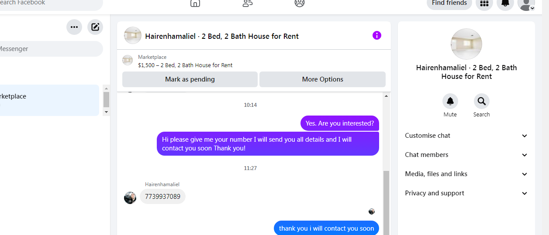Click the More Options button
The width and height of the screenshot is (549, 235).
(323, 79)
